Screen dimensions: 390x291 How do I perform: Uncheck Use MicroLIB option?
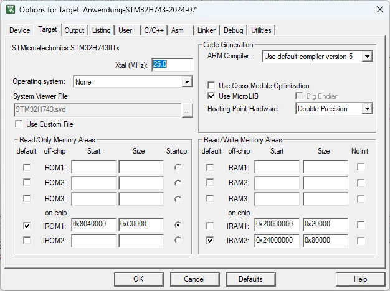point(211,96)
